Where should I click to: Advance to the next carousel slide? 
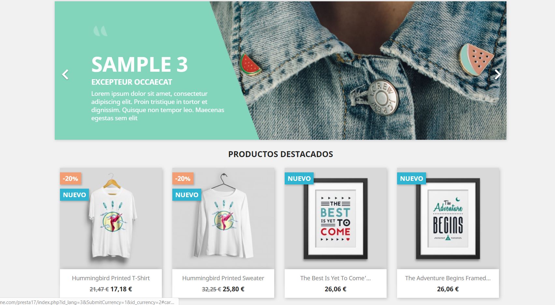pyautogui.click(x=498, y=74)
